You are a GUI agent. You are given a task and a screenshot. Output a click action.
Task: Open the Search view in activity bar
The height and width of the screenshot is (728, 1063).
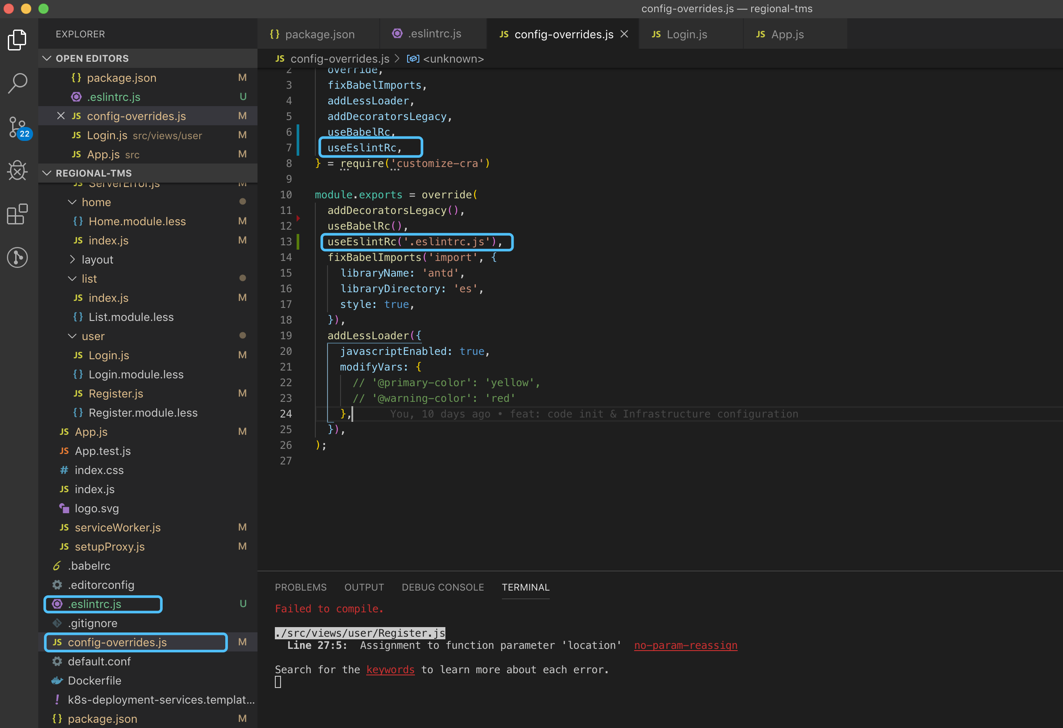pyautogui.click(x=17, y=83)
